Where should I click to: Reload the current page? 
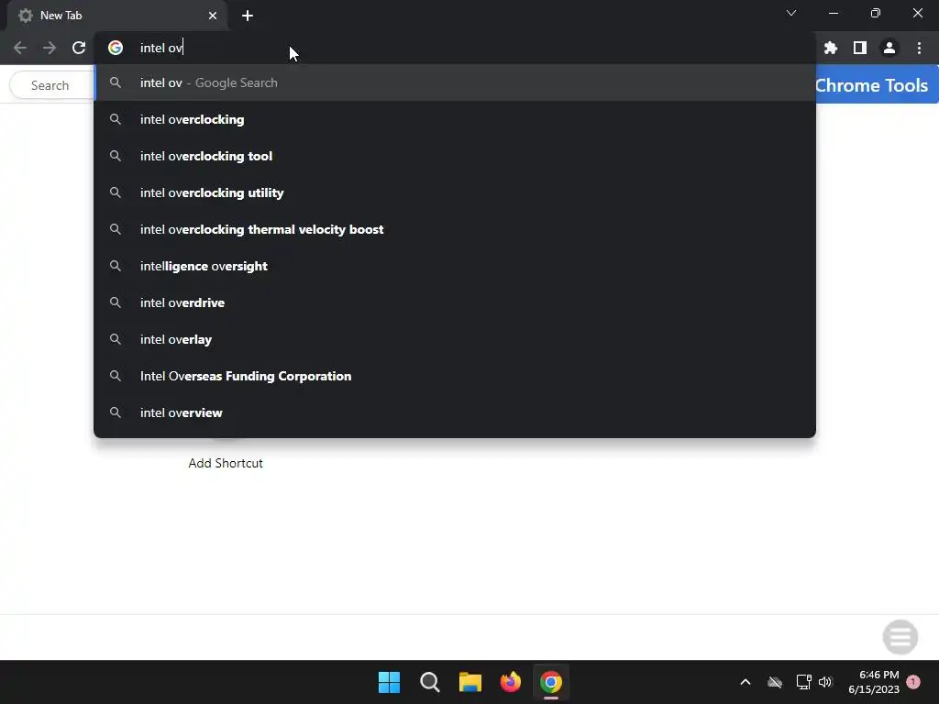point(79,48)
